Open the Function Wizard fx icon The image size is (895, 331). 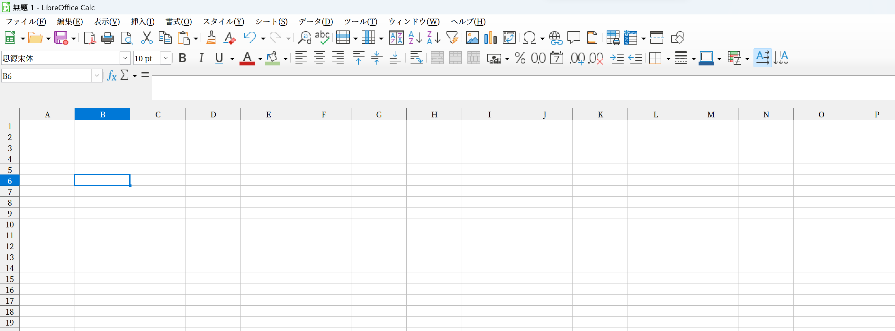(x=112, y=76)
